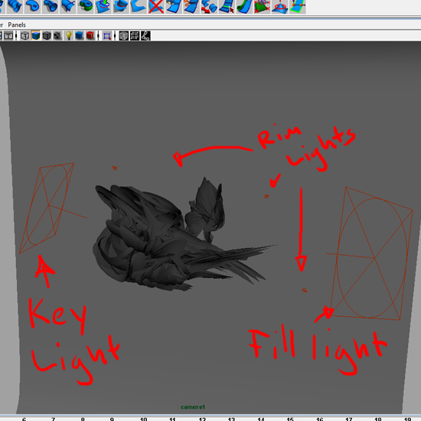Screen dimensions: 421x421
Task: Toggle isolate select icon
Action: coord(107,36)
